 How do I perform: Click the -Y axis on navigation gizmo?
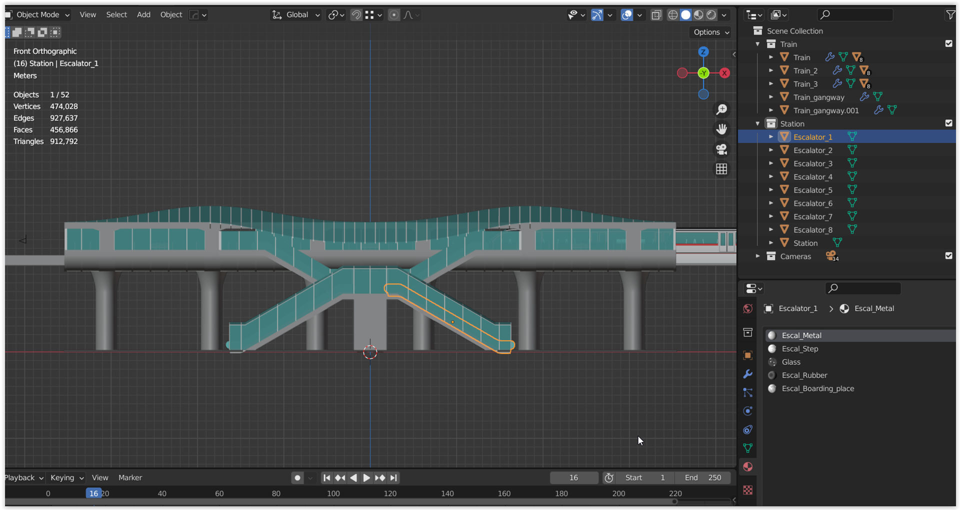point(703,73)
